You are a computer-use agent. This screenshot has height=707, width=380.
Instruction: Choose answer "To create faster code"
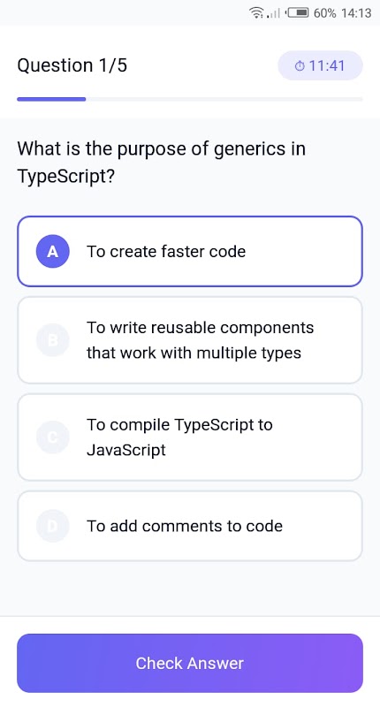point(190,252)
